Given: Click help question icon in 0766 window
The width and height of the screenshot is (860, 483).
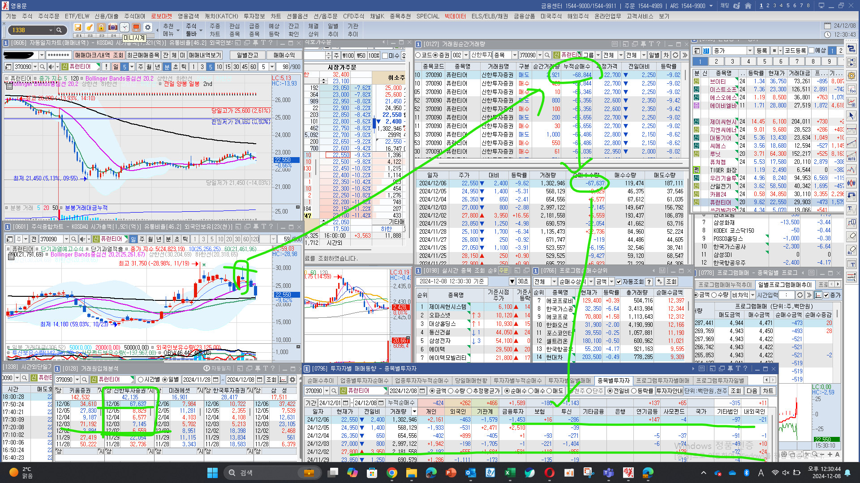Looking at the screenshot, I should click(x=649, y=282).
